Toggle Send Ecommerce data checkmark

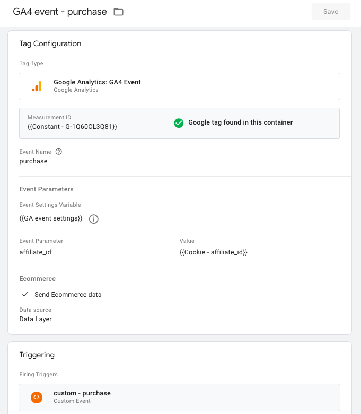click(25, 294)
